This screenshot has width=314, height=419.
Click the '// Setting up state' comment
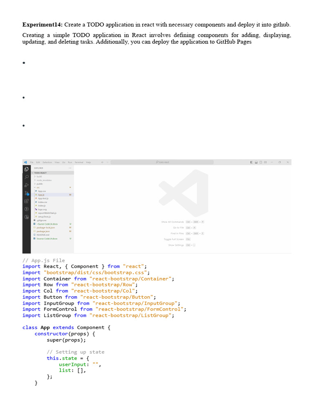[76, 352]
